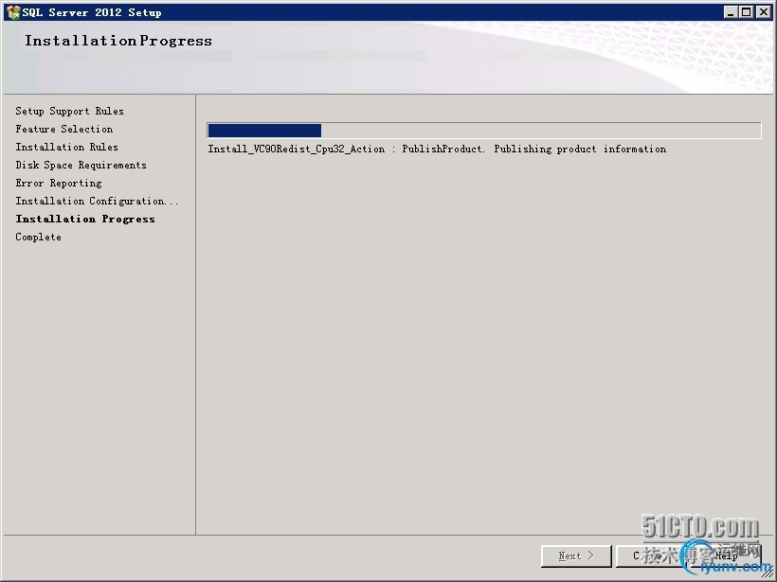
Task: Select the Disk Space Requirements step
Action: click(81, 165)
